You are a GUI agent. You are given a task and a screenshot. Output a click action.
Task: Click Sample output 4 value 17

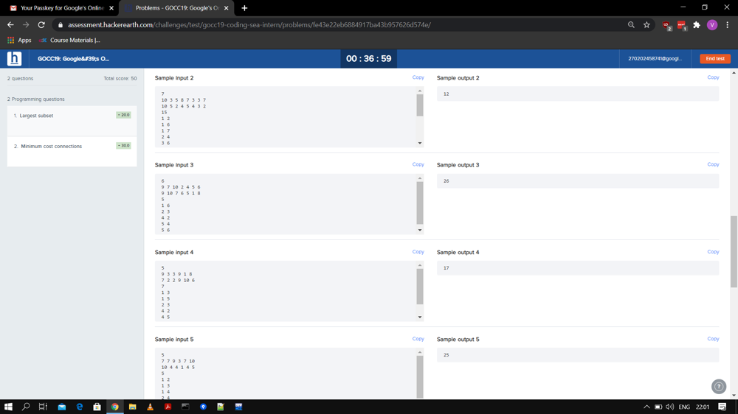point(446,268)
